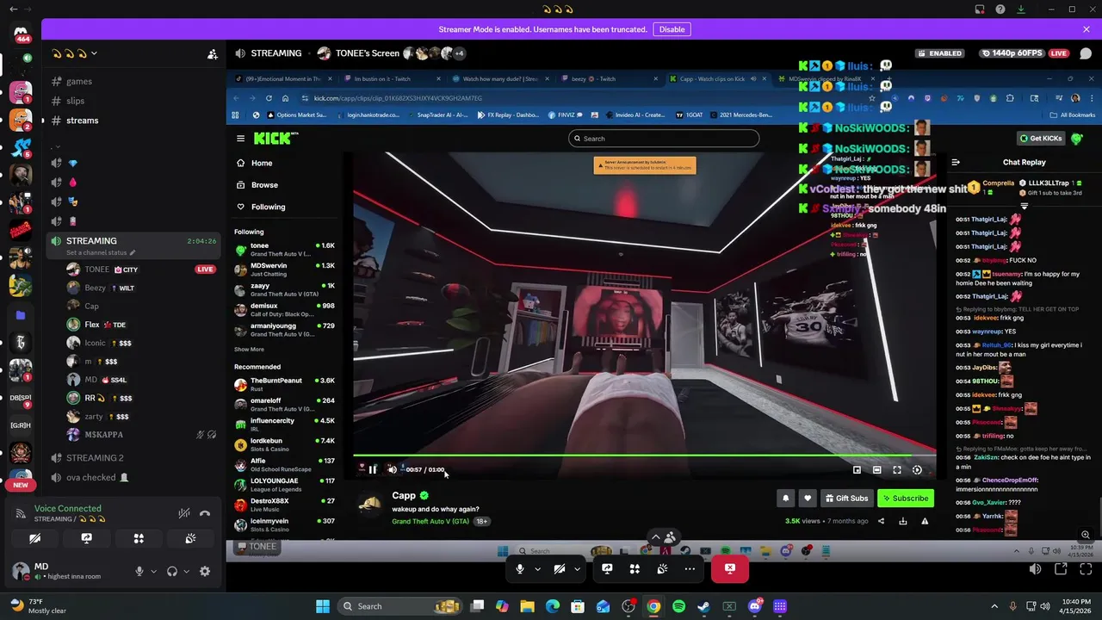The image size is (1102, 620).
Task: Toggle noise suppression in Voice Connected panel
Action: point(183,513)
